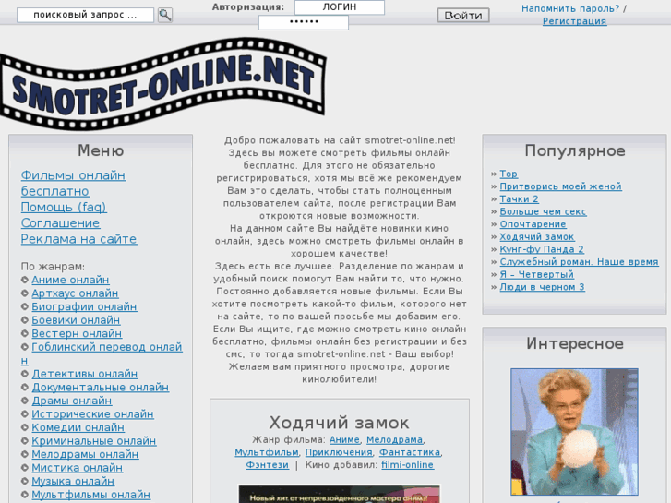Click the Ходячий замок film heading
Viewport: 671px width, 503px height.
pyautogui.click(x=339, y=423)
